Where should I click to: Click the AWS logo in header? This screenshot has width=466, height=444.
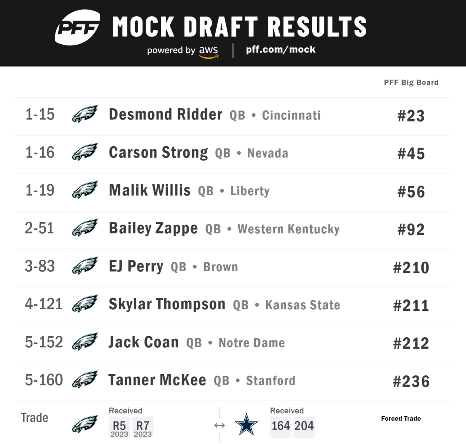coord(209,52)
